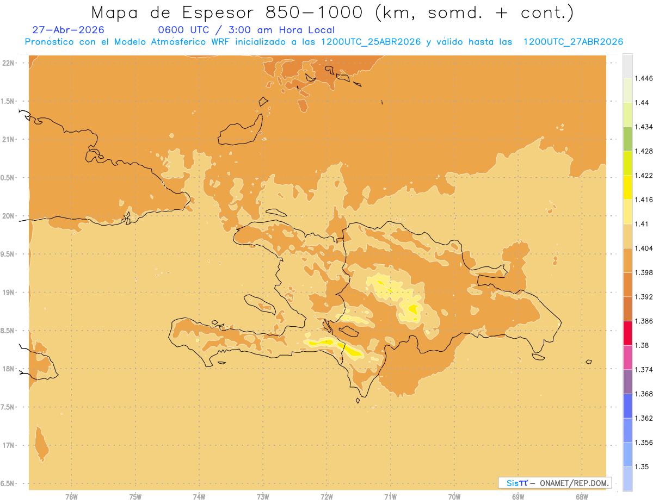Select the green legend swatch between 1.428 and 1.434

coord(627,139)
